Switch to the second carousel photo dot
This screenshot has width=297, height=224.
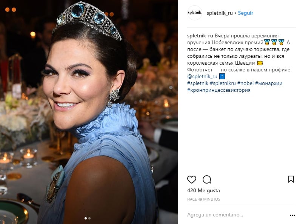pos(89,218)
